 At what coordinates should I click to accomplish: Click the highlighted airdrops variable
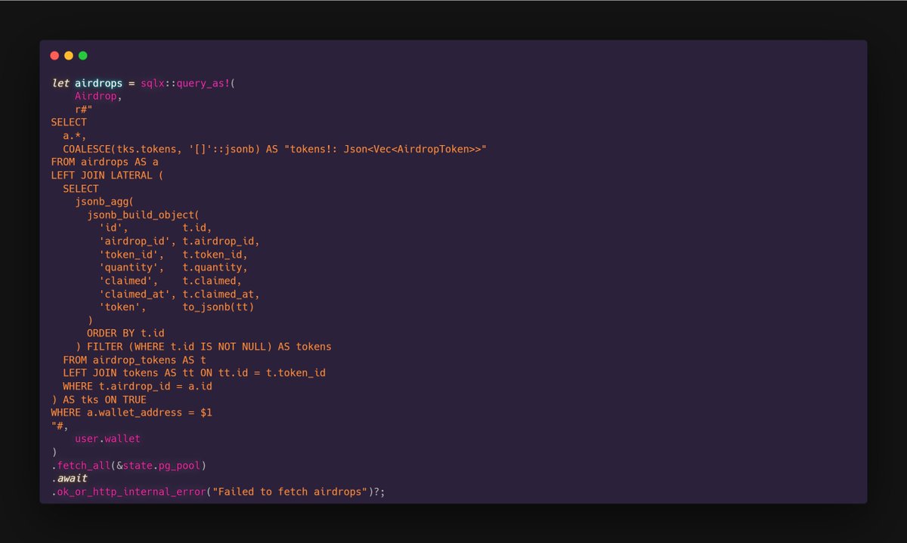pos(98,83)
